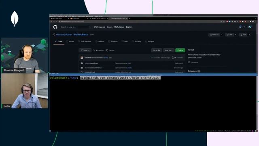The image size is (259, 146).
Task: Open the user avatar menu
Action: click(250, 27)
